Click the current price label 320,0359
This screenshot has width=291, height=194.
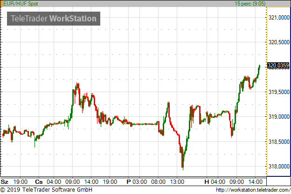click(x=278, y=66)
